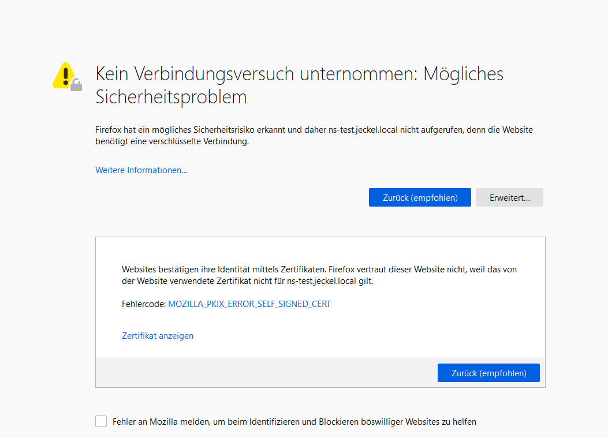
Task: Click the top 'Zurück (empfohlen)' button
Action: [420, 197]
